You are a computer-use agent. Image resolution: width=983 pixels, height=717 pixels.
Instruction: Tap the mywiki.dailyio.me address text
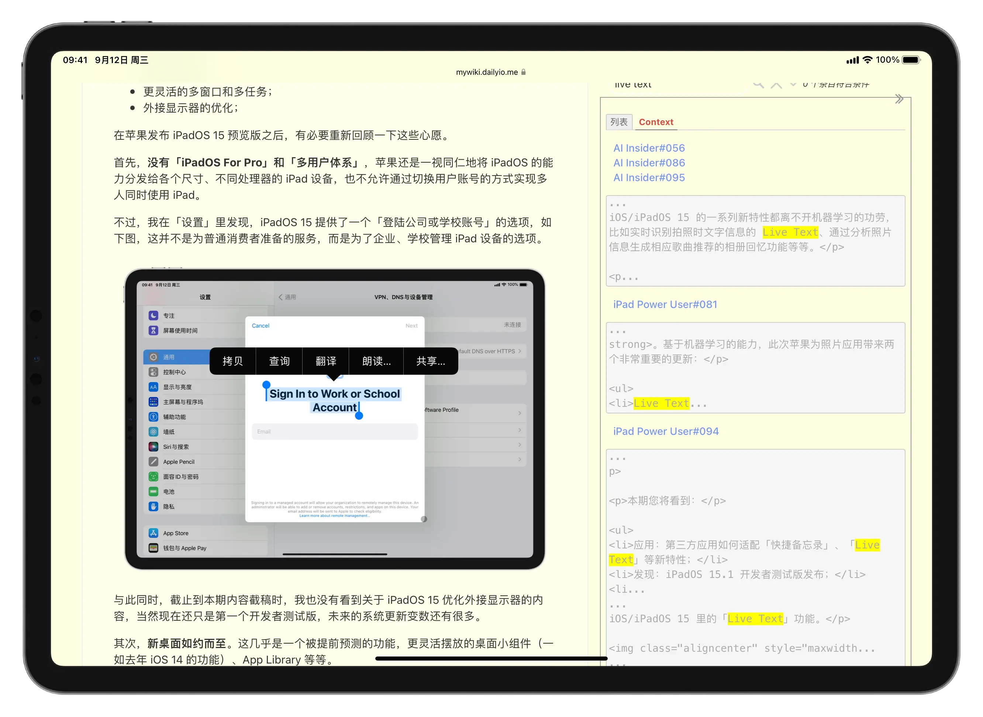pos(487,72)
